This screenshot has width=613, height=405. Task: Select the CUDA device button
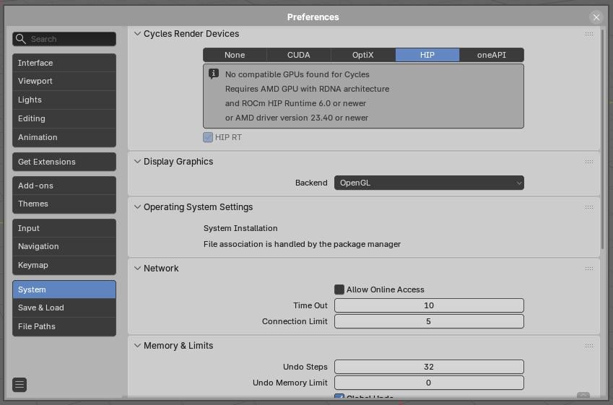point(299,55)
